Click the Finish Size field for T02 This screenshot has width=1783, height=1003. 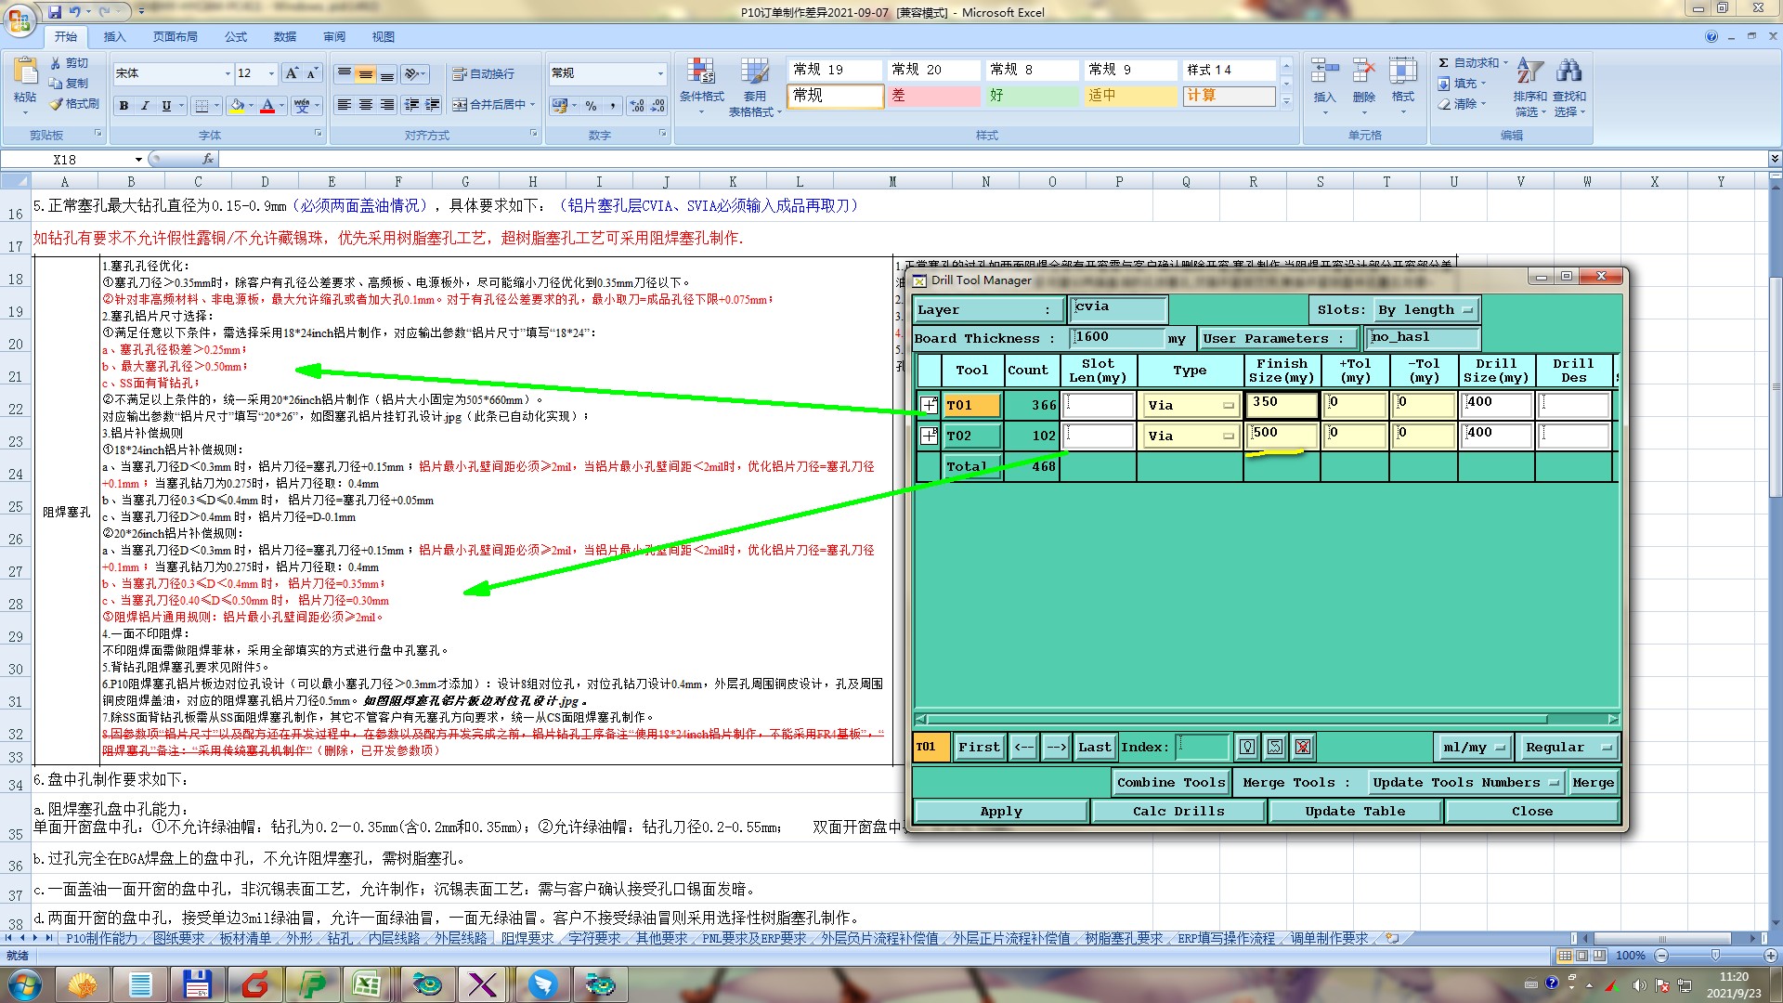pos(1282,434)
